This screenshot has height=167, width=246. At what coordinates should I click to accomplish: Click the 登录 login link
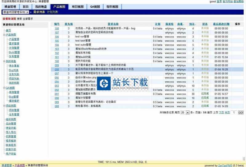pos(219,2)
